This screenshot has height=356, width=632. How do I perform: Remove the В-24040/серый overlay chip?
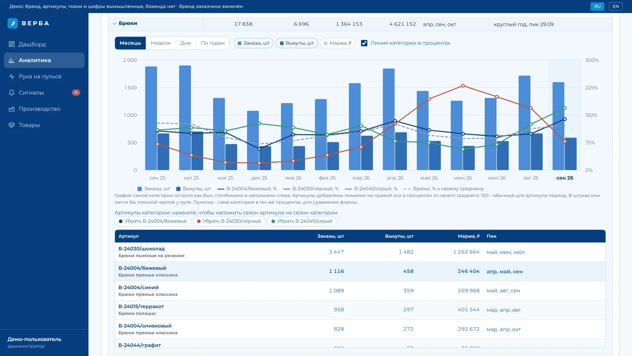(302, 221)
